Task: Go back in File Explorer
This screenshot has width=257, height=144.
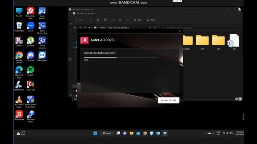Action: click(75, 28)
